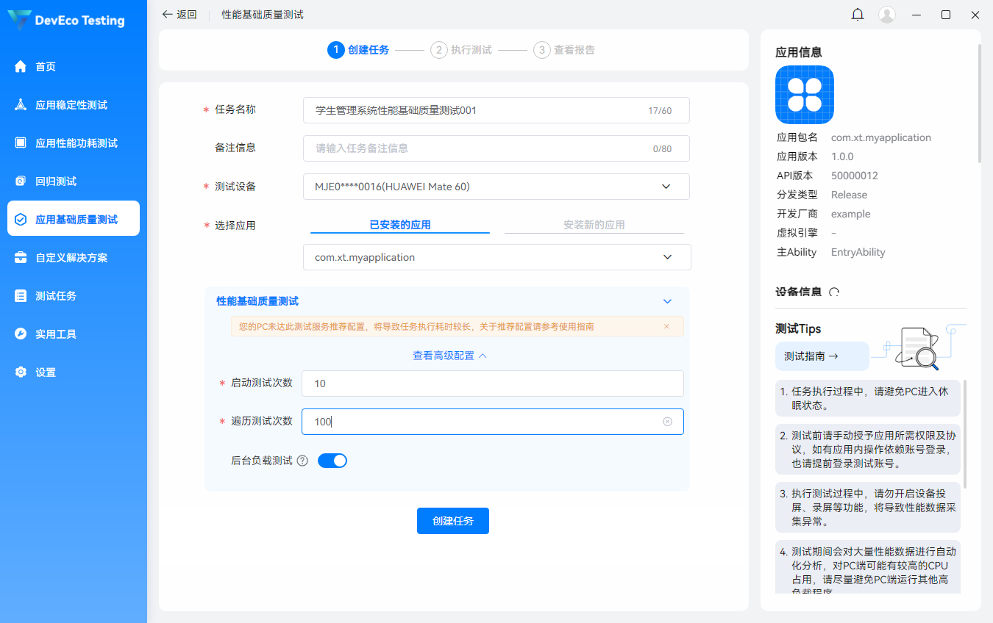Open the com.xt.myapplication app dropdown
993x623 pixels.
click(x=497, y=257)
